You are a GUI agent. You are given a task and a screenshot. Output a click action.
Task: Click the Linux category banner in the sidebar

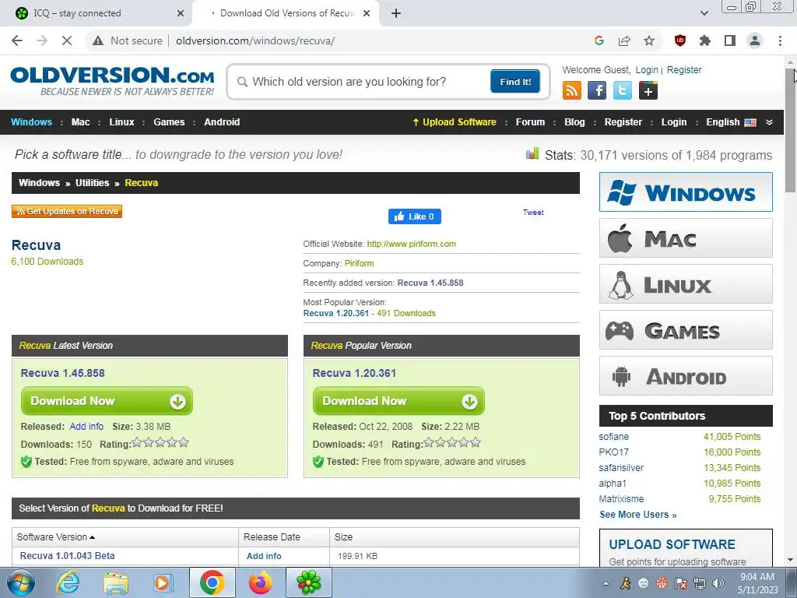tap(686, 283)
